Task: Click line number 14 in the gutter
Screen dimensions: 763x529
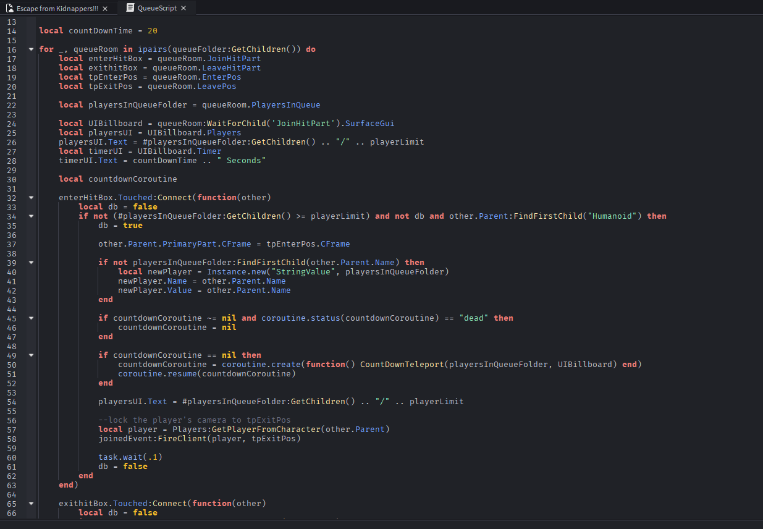Action: coord(12,31)
